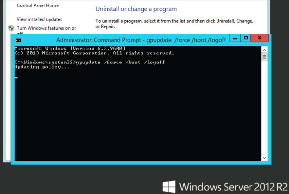Click the Command Prompt scrollbar down arrow
Image resolution: width=289 pixels, height=194 pixels.
click(264, 158)
